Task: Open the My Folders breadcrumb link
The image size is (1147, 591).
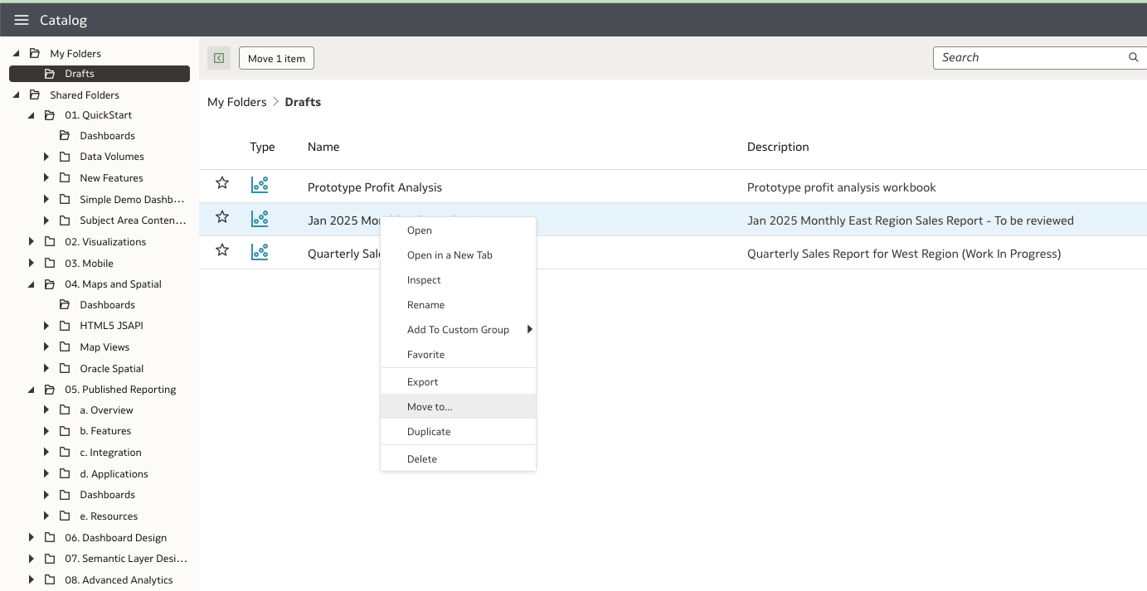Action: pyautogui.click(x=236, y=101)
